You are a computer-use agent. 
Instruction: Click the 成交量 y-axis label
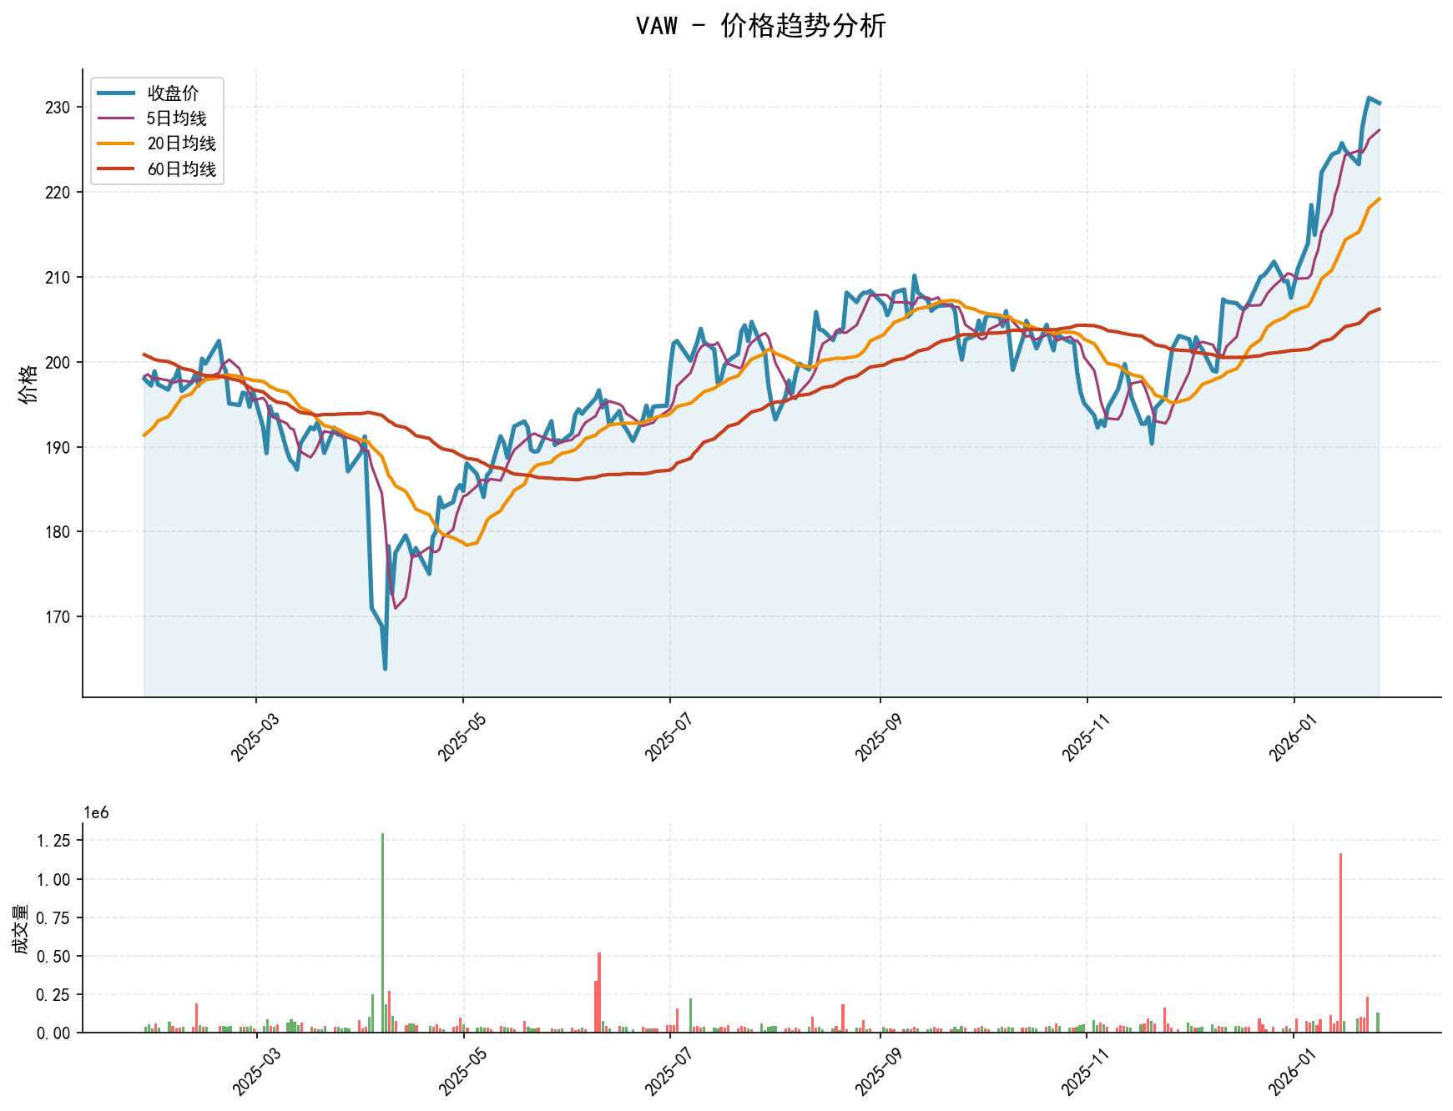coord(20,928)
